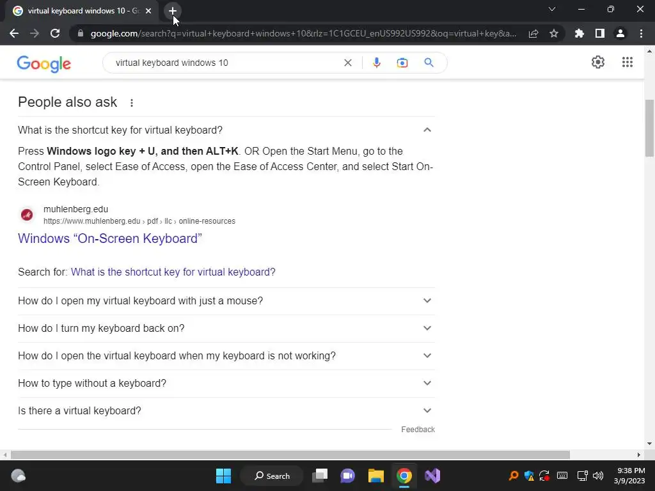Open Chrome extensions puzzle icon
Viewport: 655px width, 491px height.
click(x=580, y=33)
